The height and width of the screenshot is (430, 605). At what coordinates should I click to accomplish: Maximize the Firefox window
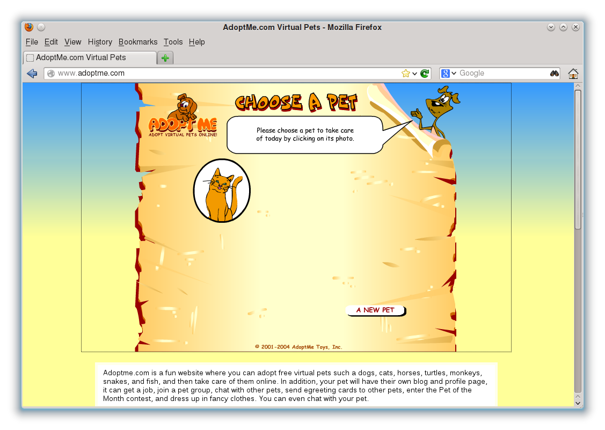point(563,27)
